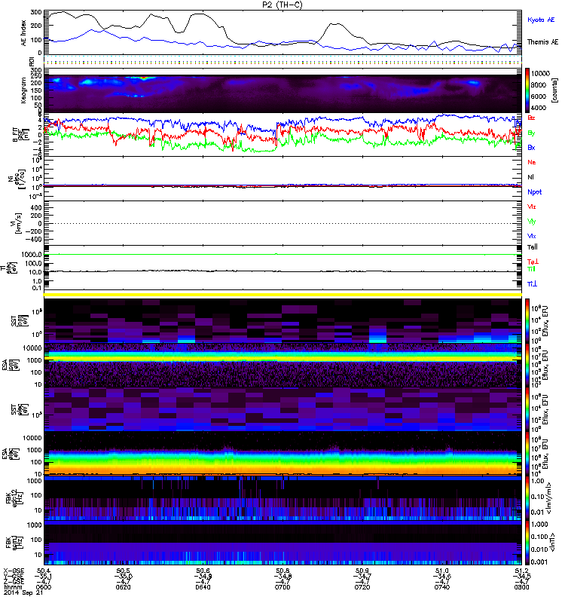Click the SST ion energy spectrogram panel
565x603 pixels.
pos(282,321)
